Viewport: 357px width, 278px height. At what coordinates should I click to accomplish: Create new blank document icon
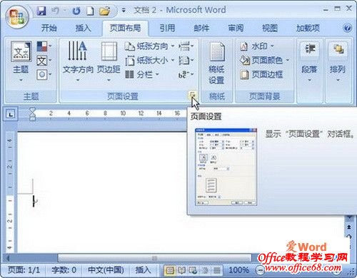[90, 11]
